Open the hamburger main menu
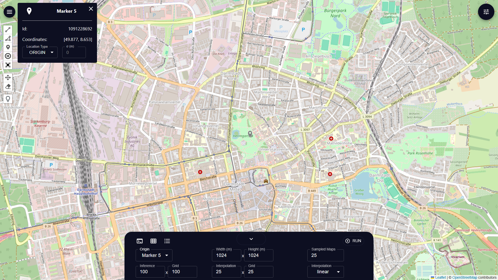Screen dimensions: 498x280 (x=9, y=12)
